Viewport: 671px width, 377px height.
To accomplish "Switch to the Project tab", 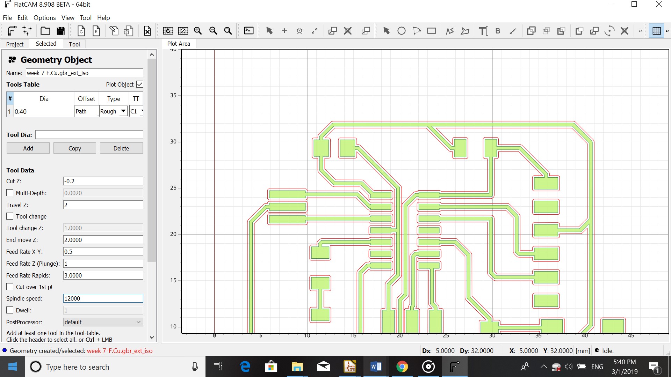I will (15, 44).
